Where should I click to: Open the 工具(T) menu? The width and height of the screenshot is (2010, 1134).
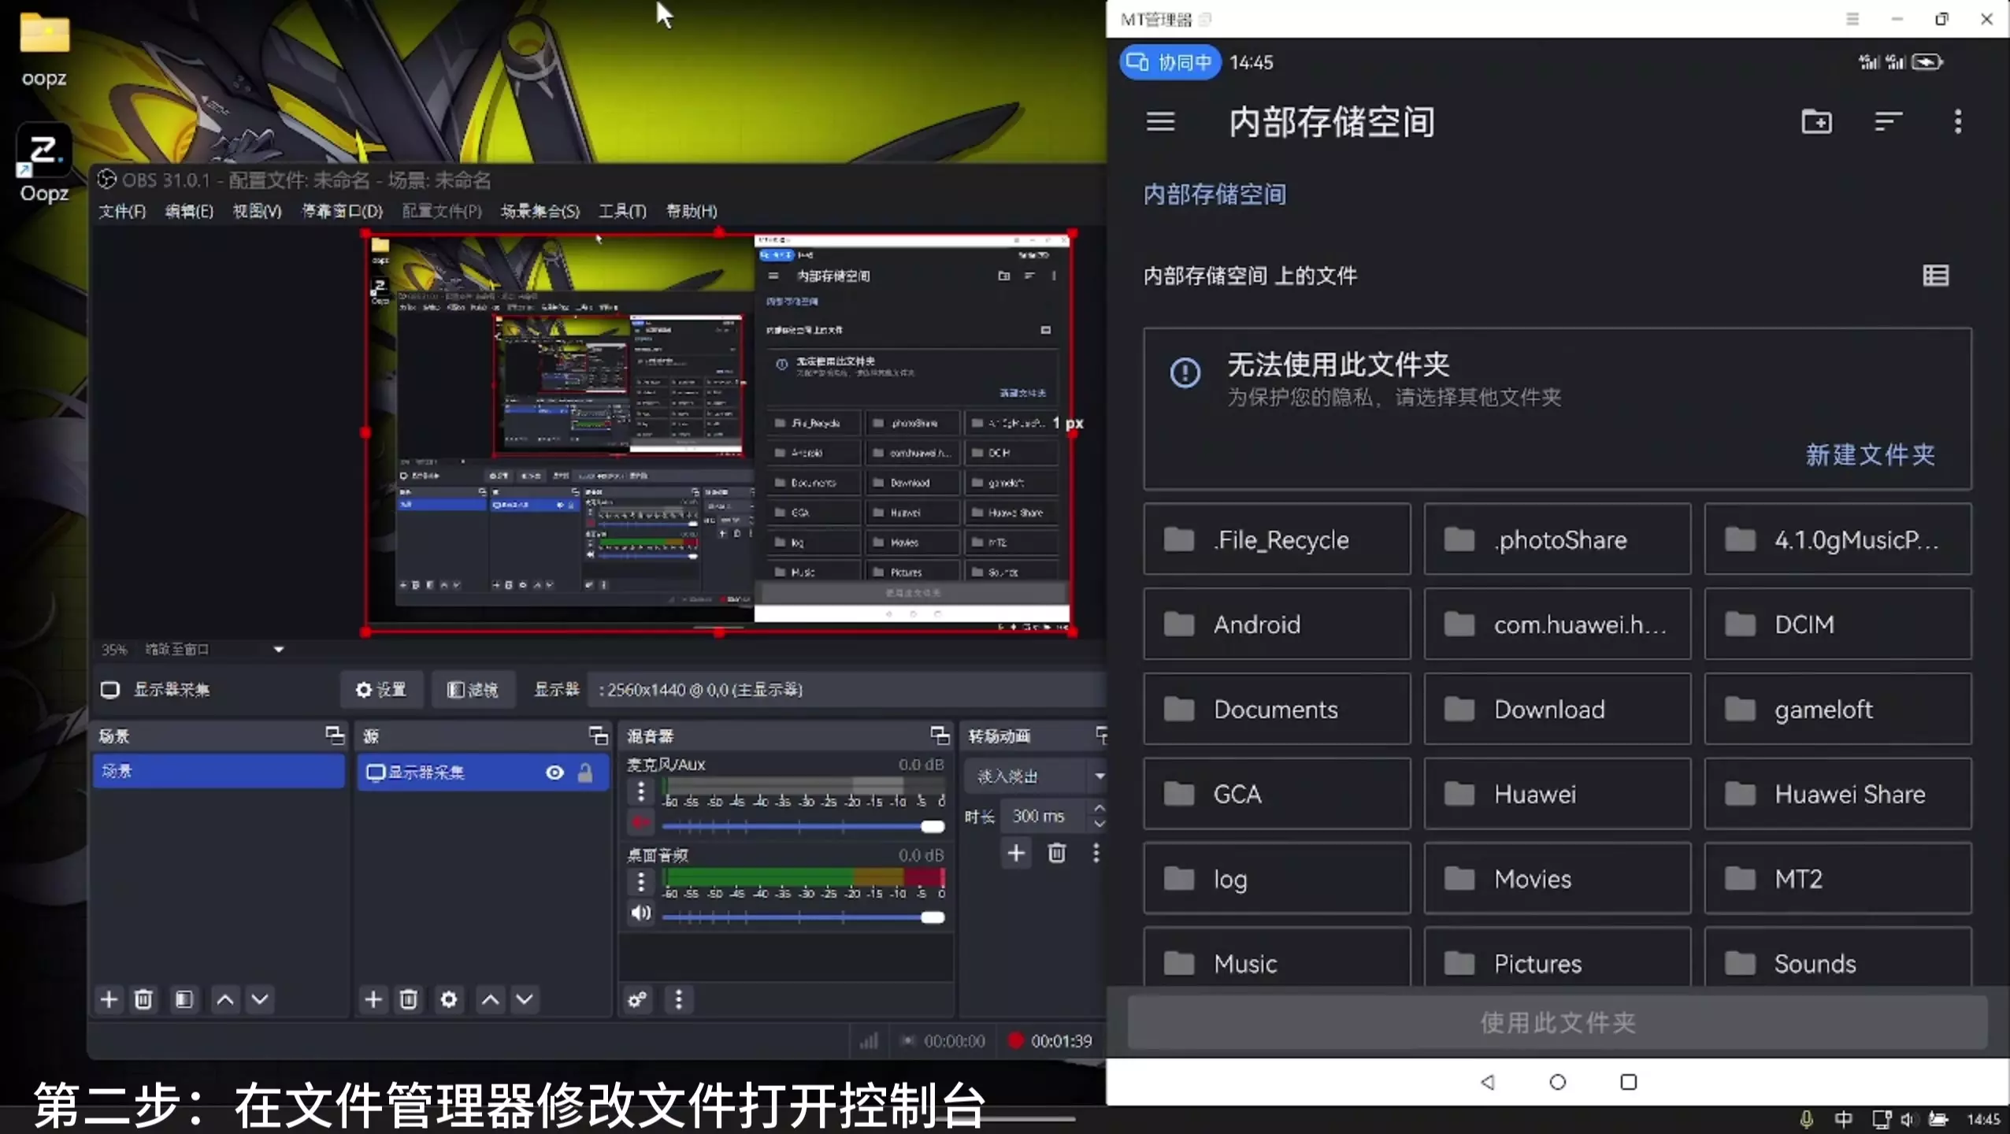click(x=622, y=211)
